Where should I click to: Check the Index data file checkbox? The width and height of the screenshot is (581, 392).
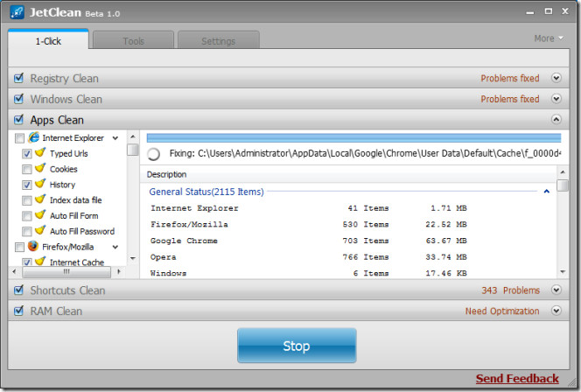click(x=27, y=200)
